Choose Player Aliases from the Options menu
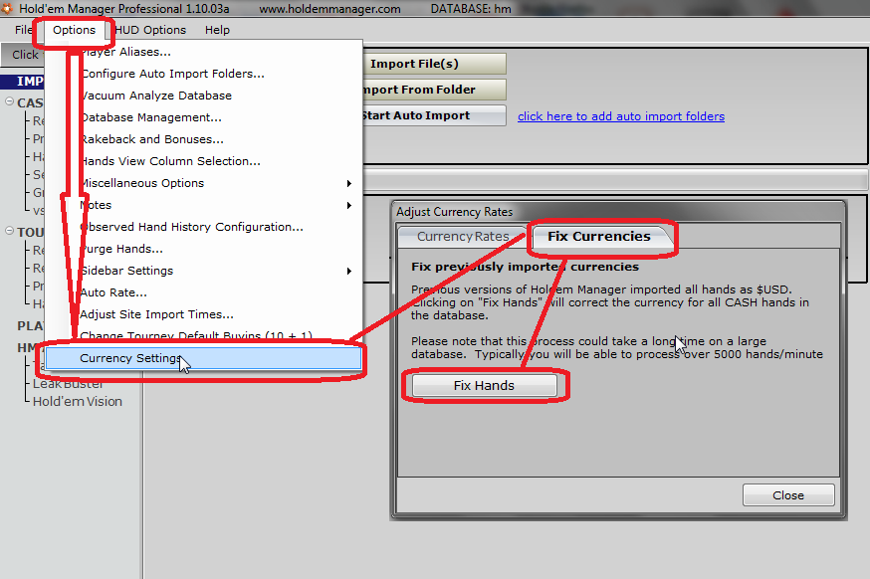Viewport: 870px width, 579px height. 204,52
